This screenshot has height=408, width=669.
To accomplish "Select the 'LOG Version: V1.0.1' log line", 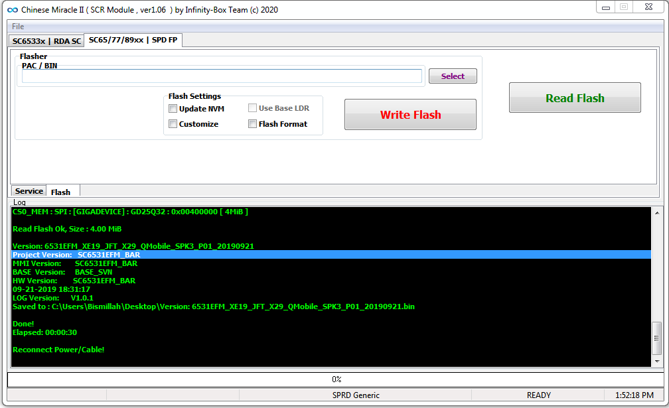I will click(x=53, y=298).
